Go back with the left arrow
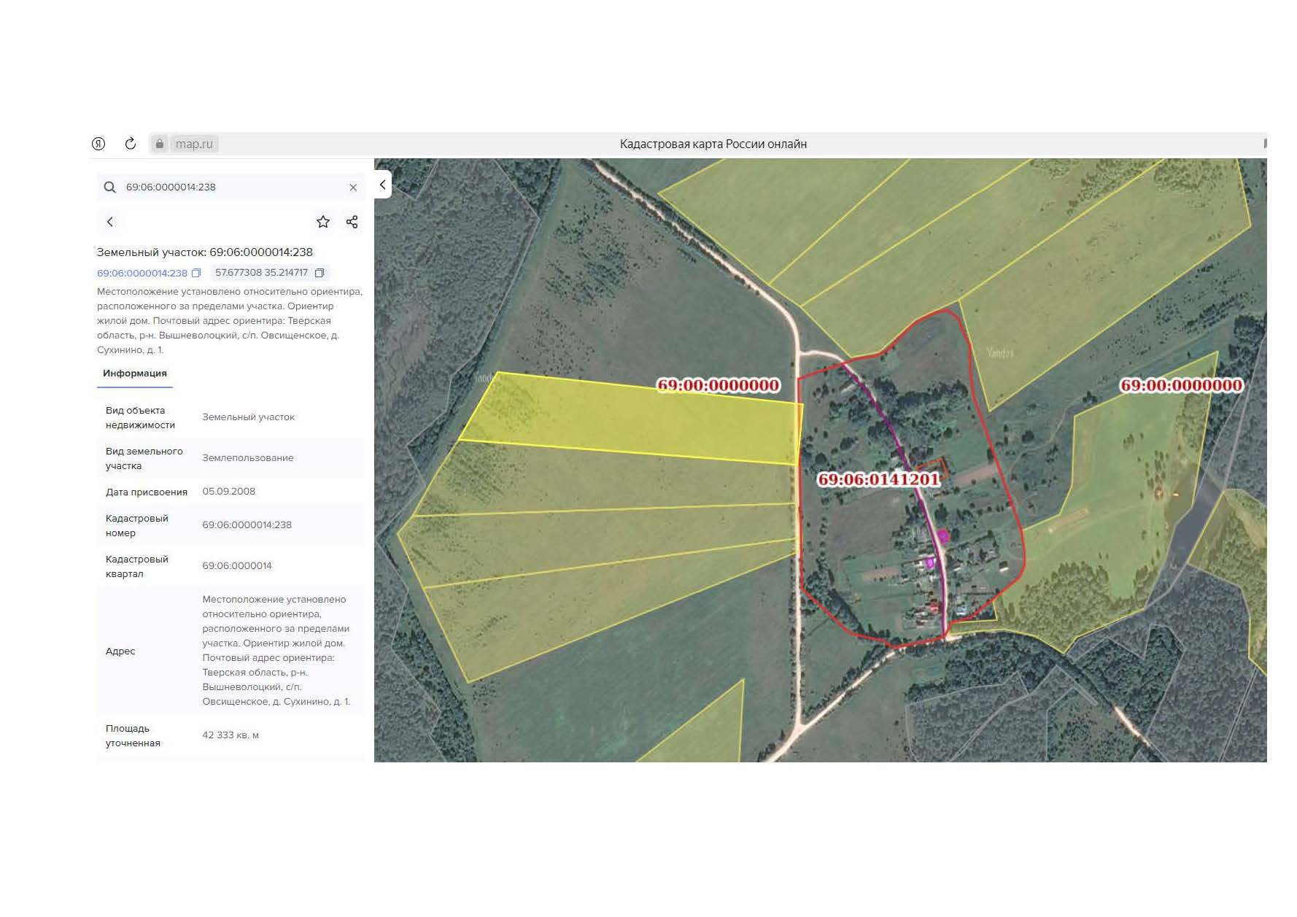1297x917 pixels. coord(110,222)
